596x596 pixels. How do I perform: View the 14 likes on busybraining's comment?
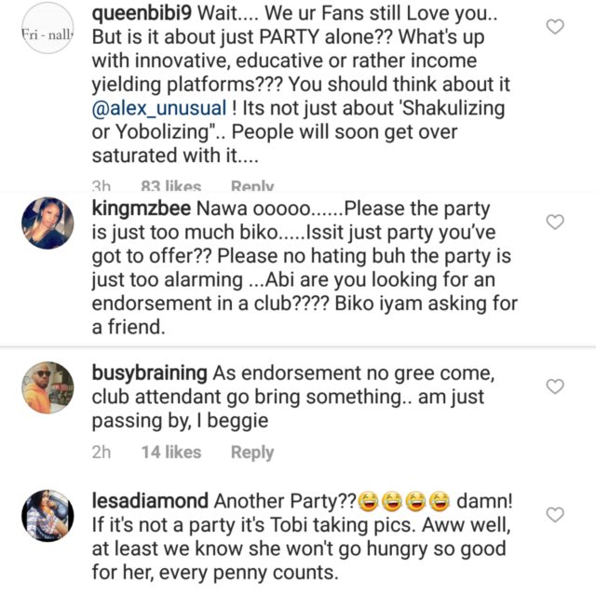[x=171, y=452]
